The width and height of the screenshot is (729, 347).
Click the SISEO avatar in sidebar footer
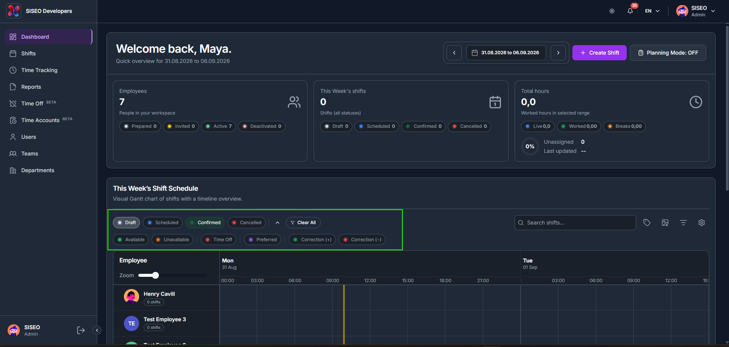(x=14, y=330)
